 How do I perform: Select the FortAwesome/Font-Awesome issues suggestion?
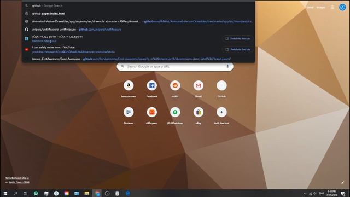[138, 59]
